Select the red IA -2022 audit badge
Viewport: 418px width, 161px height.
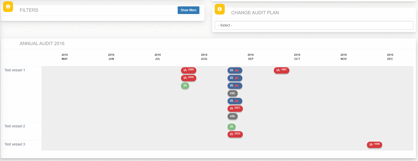pos(235,134)
